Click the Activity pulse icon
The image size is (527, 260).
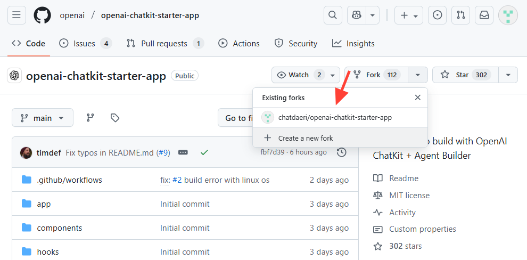tap(378, 212)
